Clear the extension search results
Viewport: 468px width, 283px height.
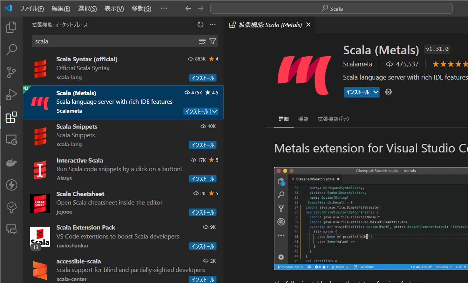click(202, 41)
